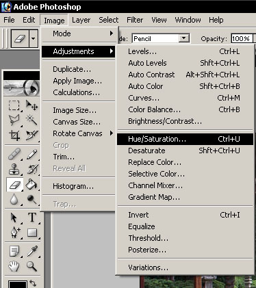The height and width of the screenshot is (288, 256).
Task: Select the Polygonal Lasso tool
Action: point(14,120)
